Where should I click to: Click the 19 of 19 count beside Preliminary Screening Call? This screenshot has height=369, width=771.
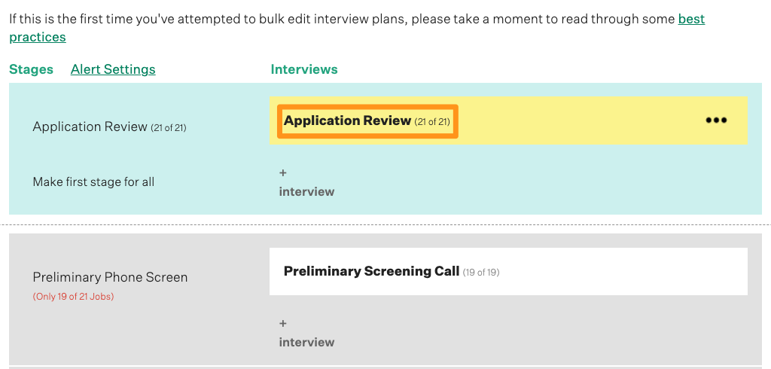coord(481,272)
